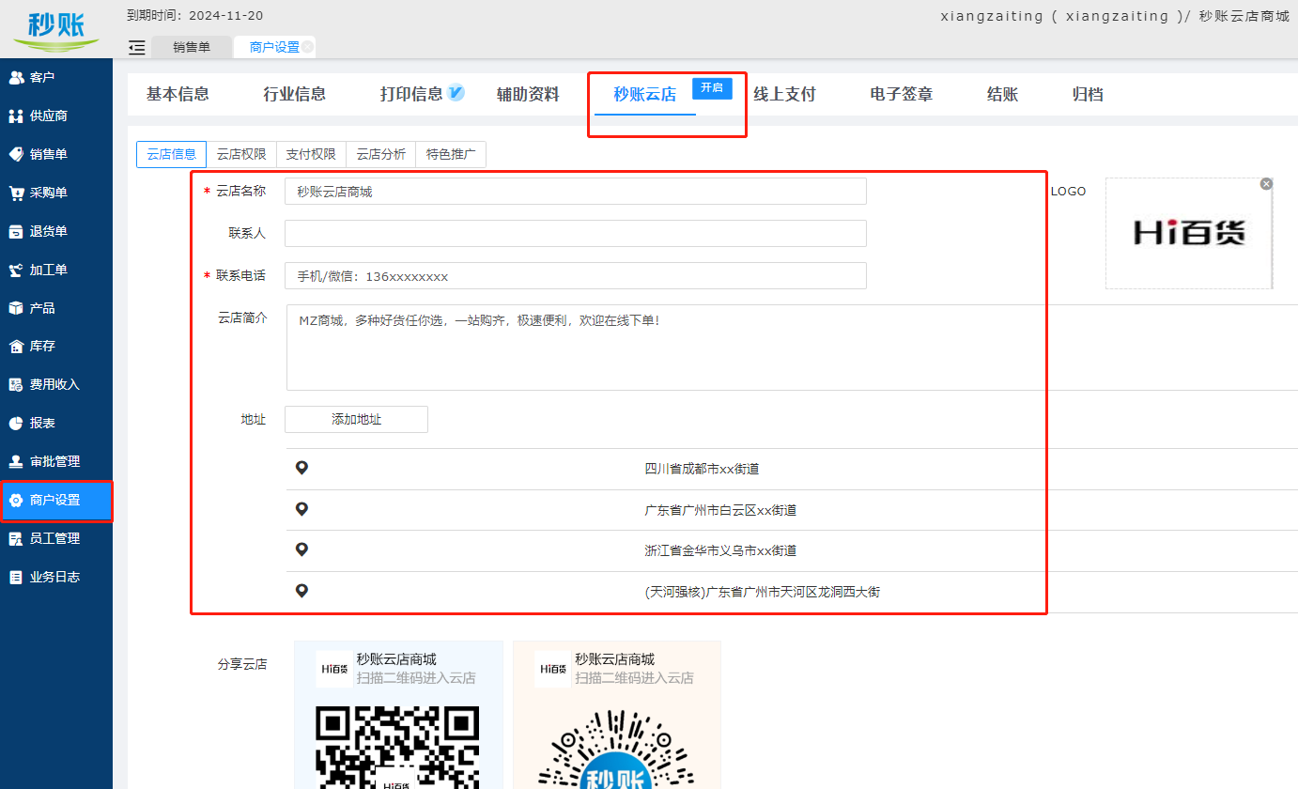
Task: Open the 结账 tab
Action: (x=1002, y=94)
